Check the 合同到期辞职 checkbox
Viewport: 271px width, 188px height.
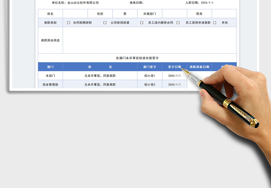[x=68, y=23]
